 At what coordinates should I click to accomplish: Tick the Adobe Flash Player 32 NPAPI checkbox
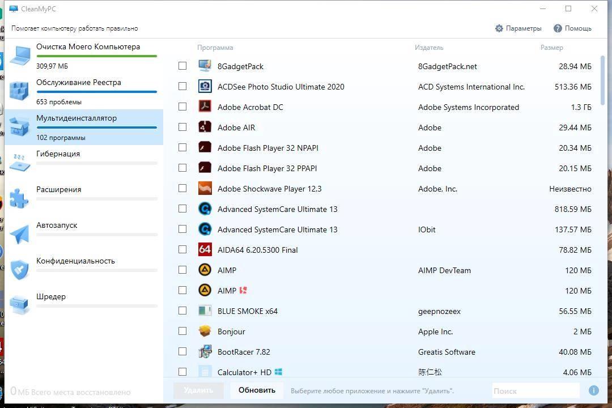(x=182, y=147)
